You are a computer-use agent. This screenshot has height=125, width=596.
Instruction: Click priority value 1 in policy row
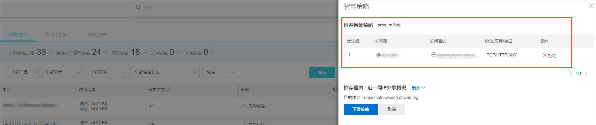coord(349,55)
